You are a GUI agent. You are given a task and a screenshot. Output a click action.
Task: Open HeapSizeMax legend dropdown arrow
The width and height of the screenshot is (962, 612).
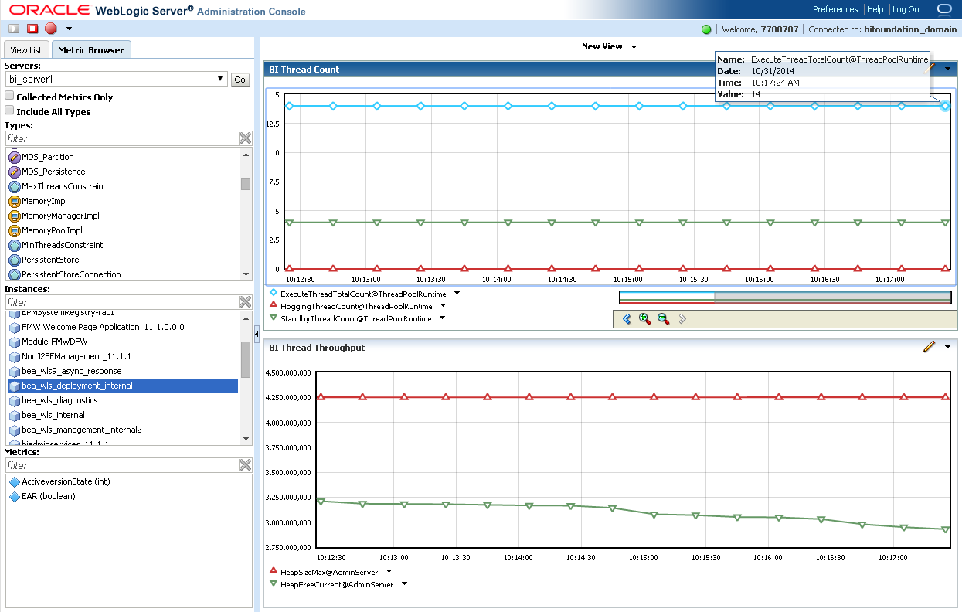pyautogui.click(x=389, y=571)
